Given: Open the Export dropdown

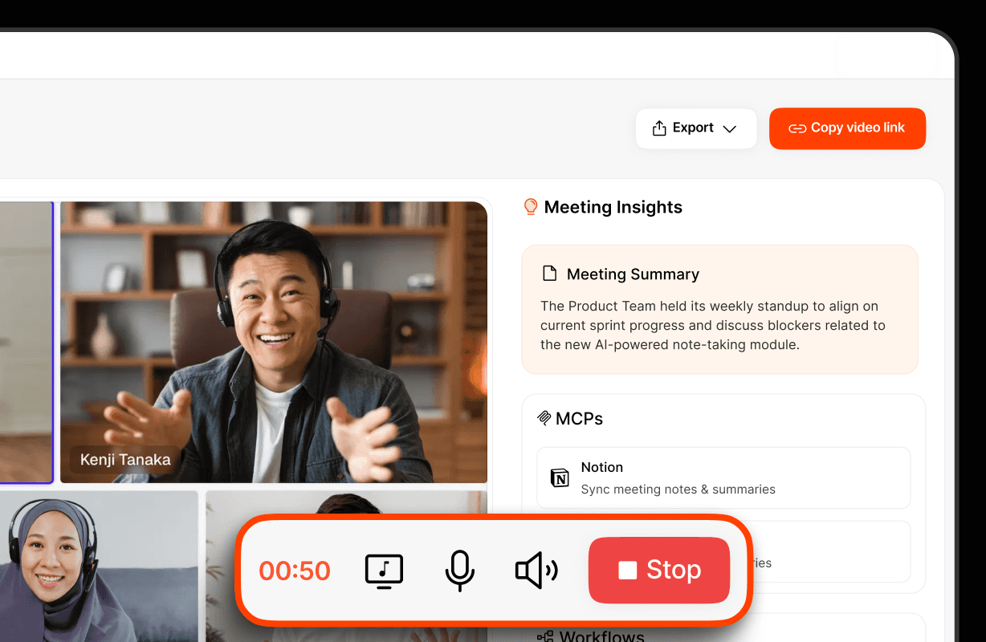Looking at the screenshot, I should 696,128.
